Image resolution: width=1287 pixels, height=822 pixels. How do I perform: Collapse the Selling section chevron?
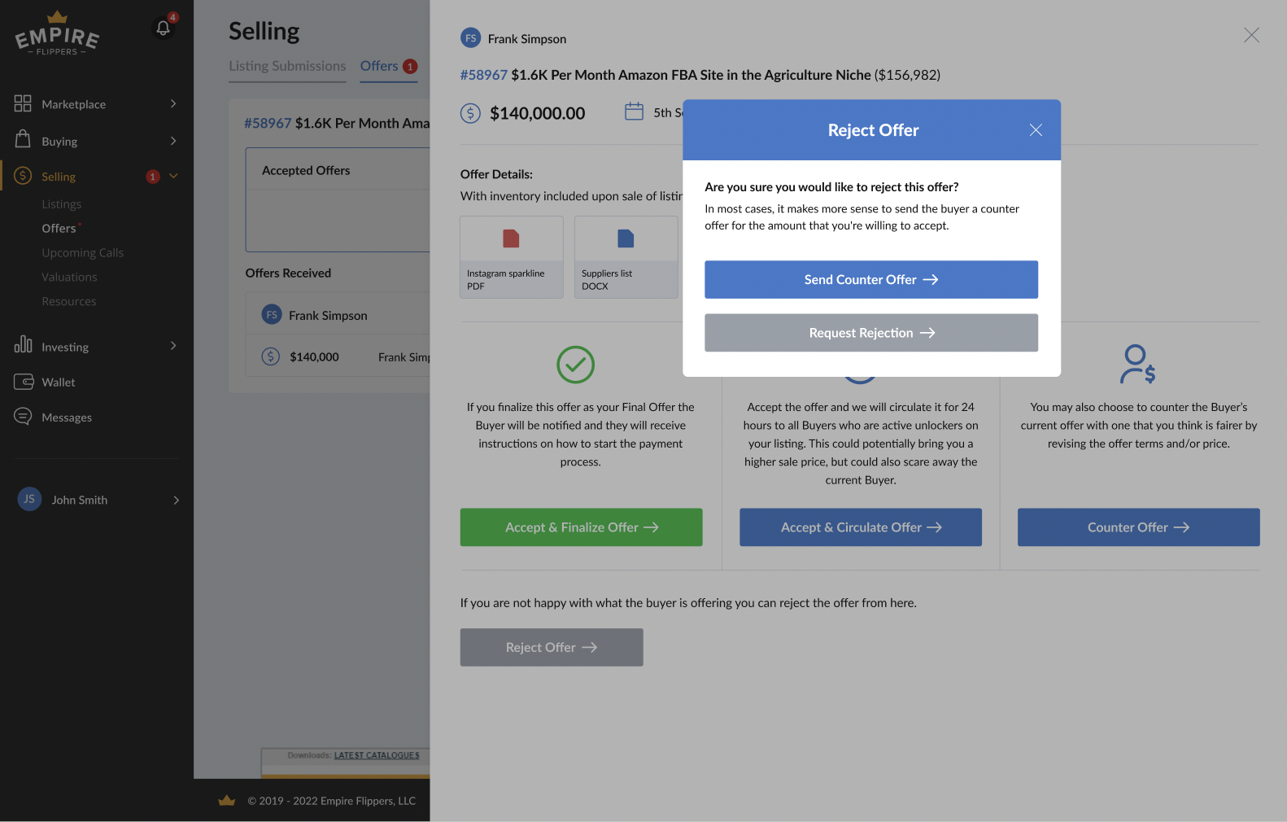pyautogui.click(x=173, y=176)
